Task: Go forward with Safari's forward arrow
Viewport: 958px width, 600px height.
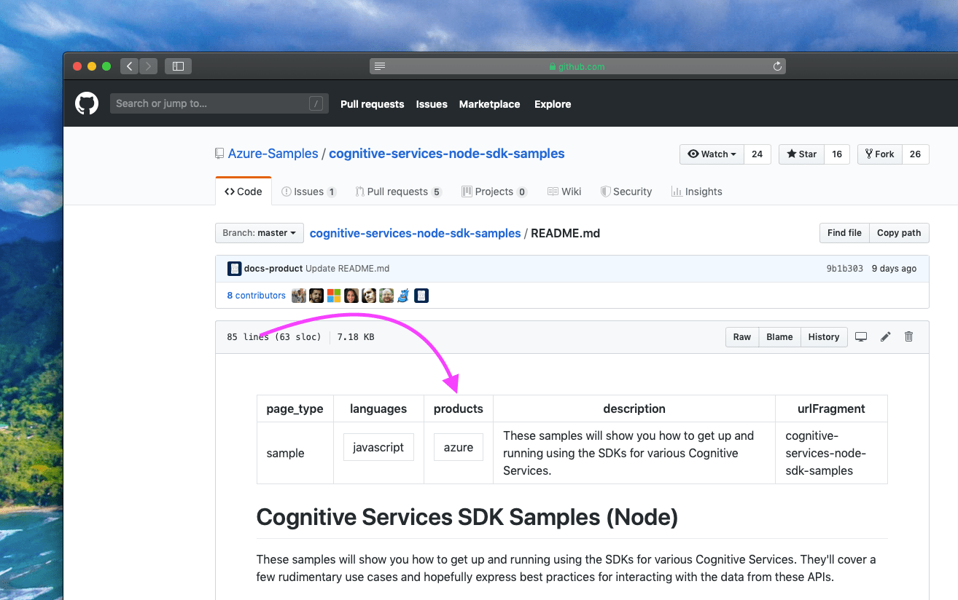Action: point(148,66)
